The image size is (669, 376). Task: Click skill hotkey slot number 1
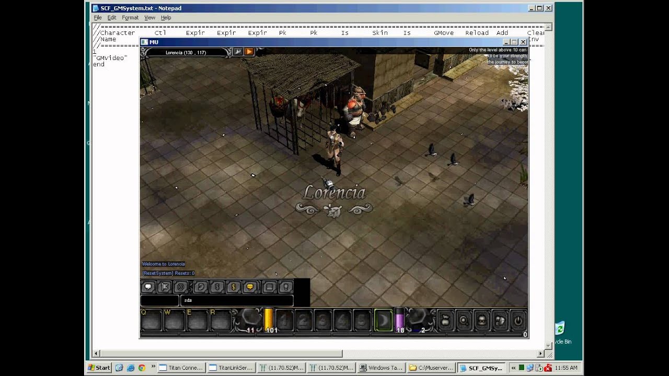(284, 321)
